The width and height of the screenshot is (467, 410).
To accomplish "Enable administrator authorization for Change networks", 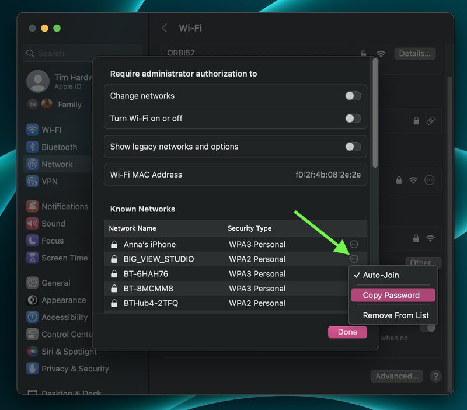I will click(x=352, y=95).
